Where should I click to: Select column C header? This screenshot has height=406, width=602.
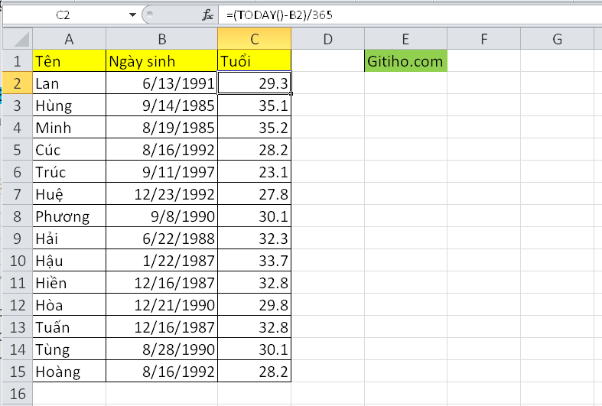point(254,39)
